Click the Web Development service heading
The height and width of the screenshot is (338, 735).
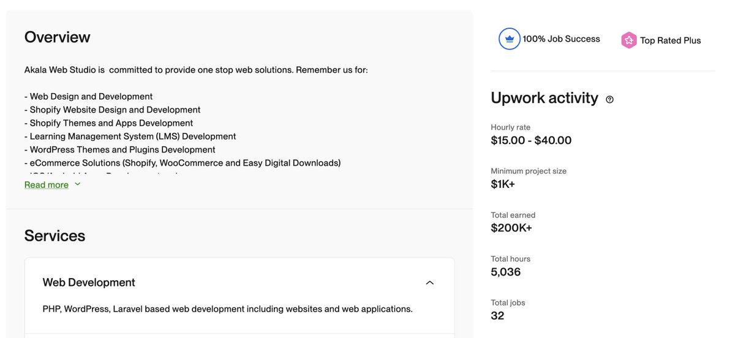(89, 282)
